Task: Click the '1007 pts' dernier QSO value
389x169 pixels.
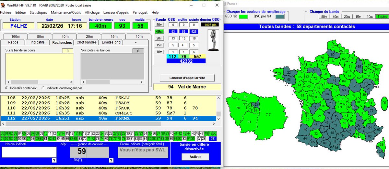Action: 210,25
